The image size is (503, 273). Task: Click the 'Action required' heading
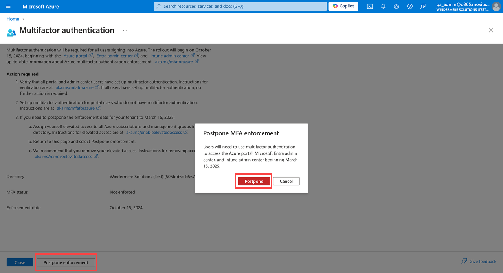pyautogui.click(x=22, y=74)
